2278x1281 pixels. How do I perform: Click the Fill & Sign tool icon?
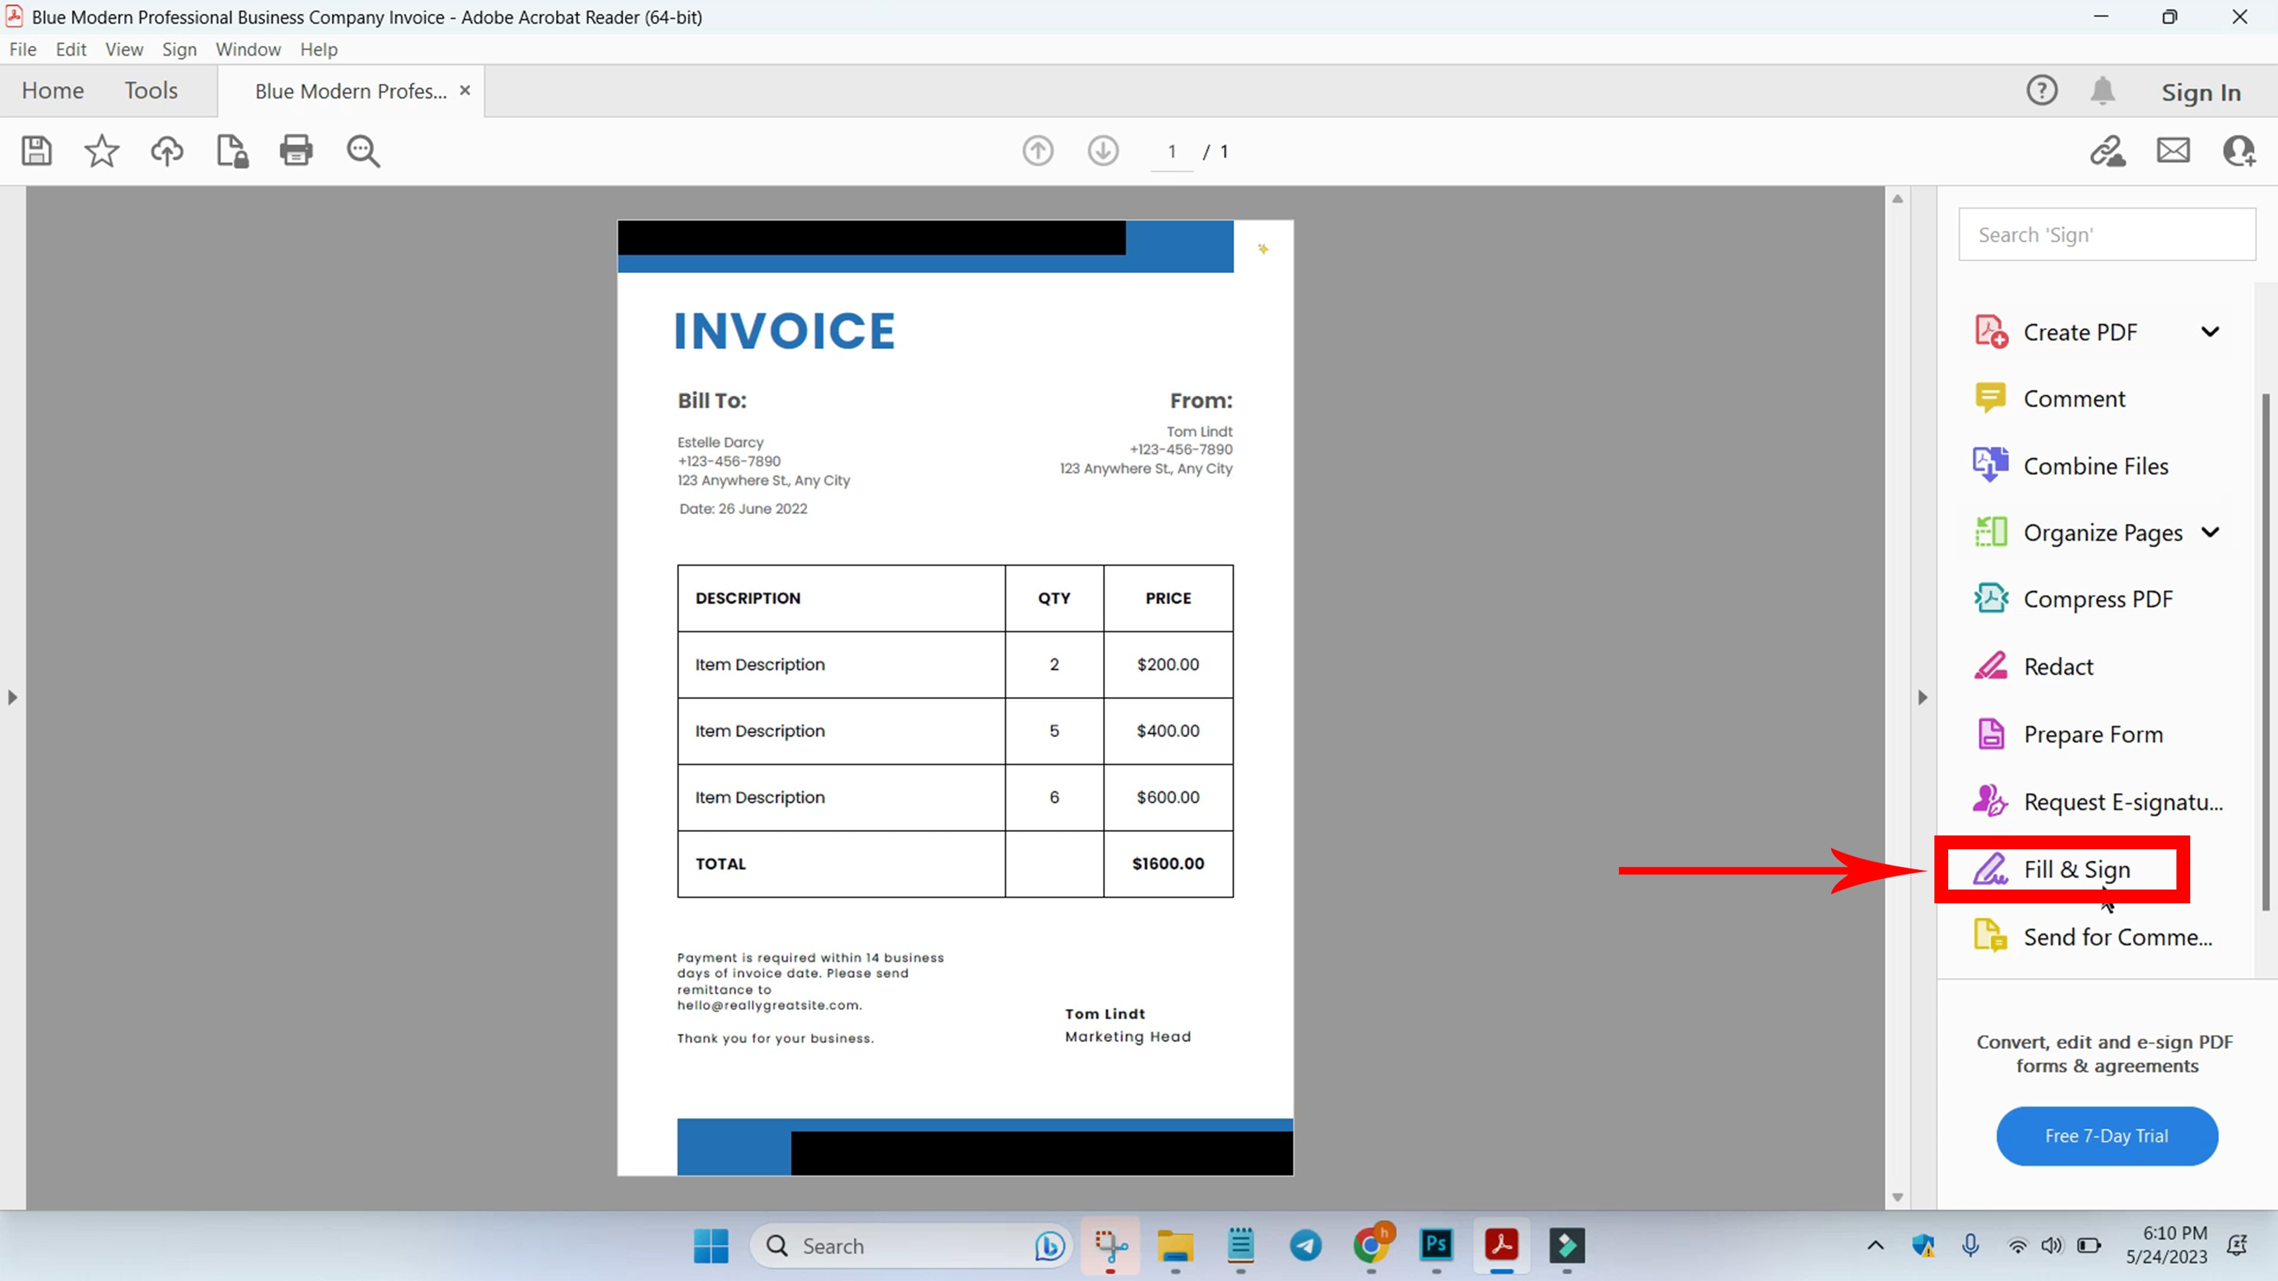1989,868
